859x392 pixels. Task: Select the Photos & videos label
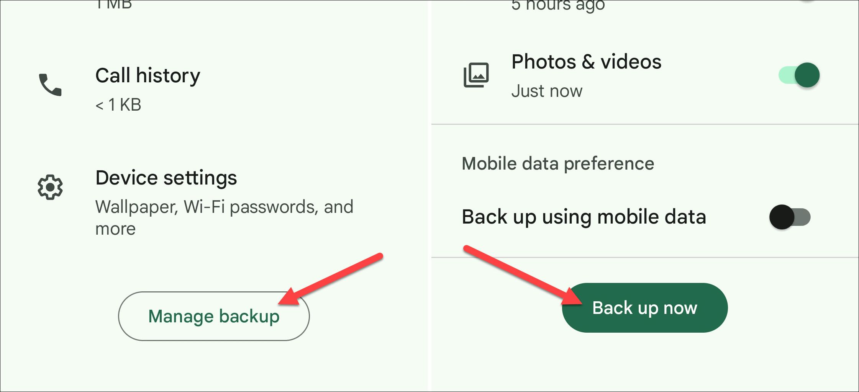point(586,62)
